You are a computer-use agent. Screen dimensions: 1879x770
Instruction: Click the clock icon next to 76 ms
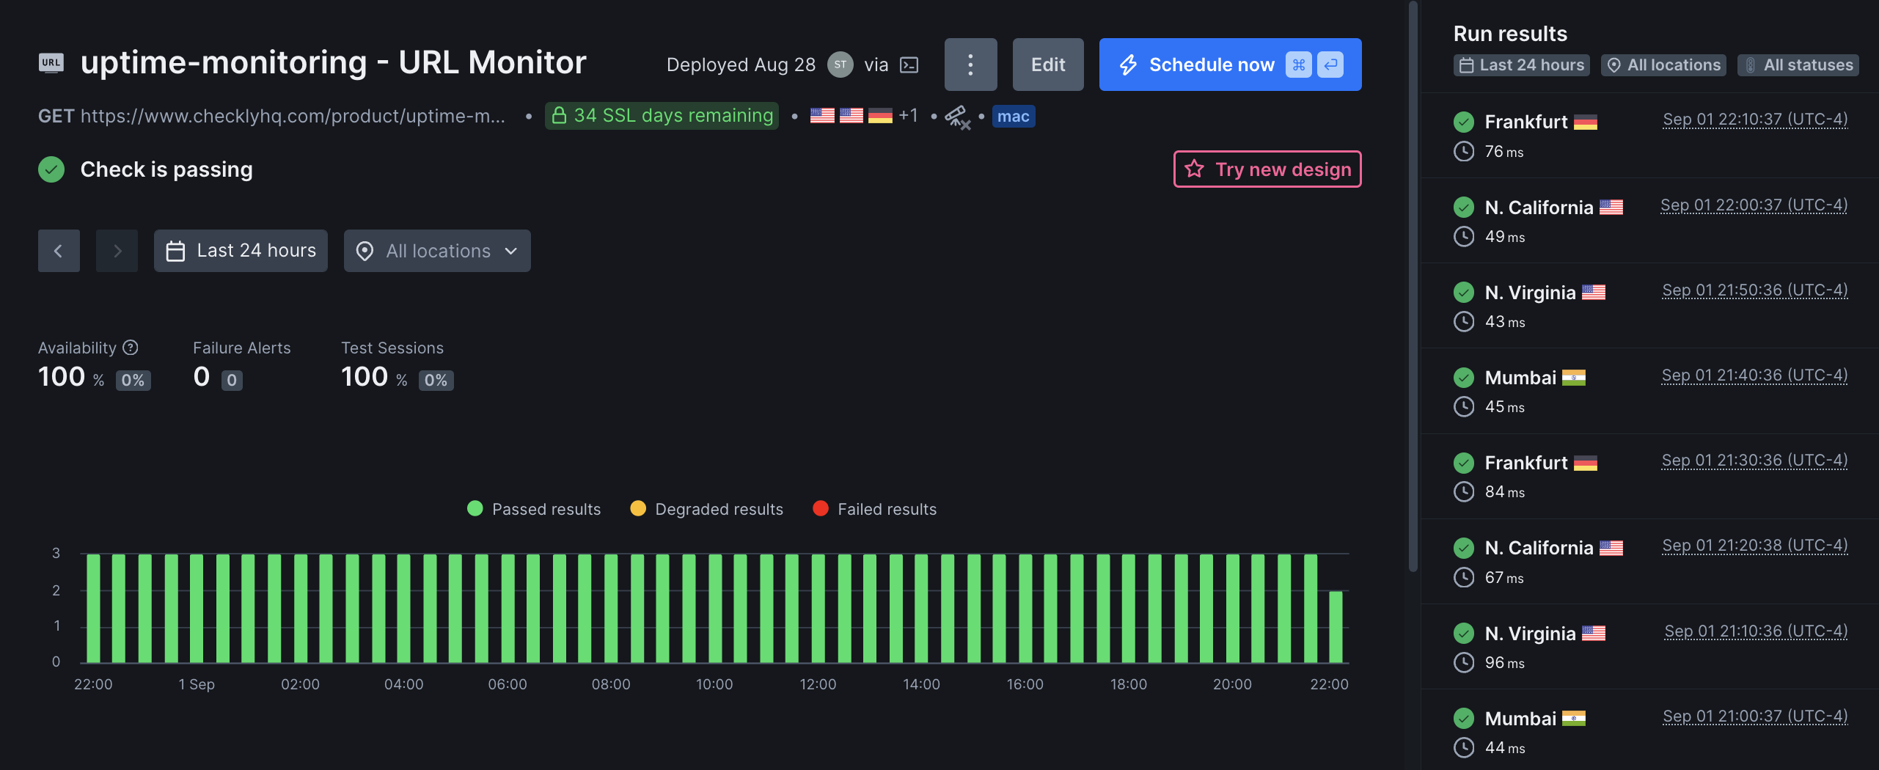[1464, 152]
